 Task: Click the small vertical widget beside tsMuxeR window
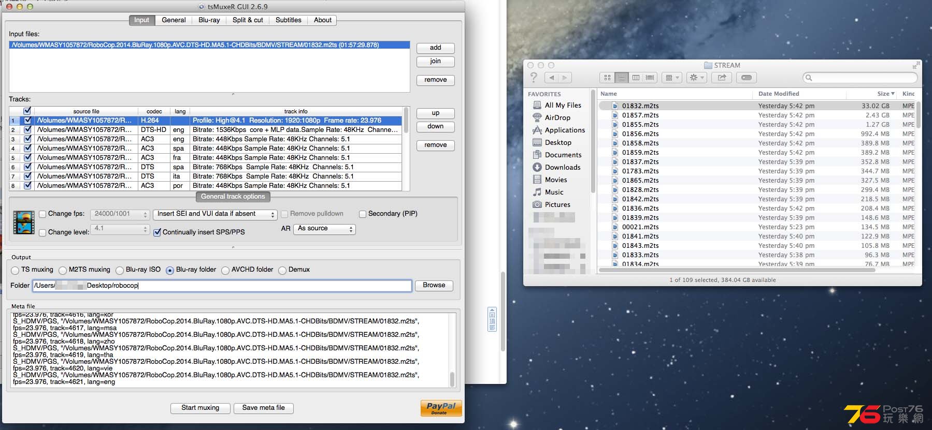492,319
